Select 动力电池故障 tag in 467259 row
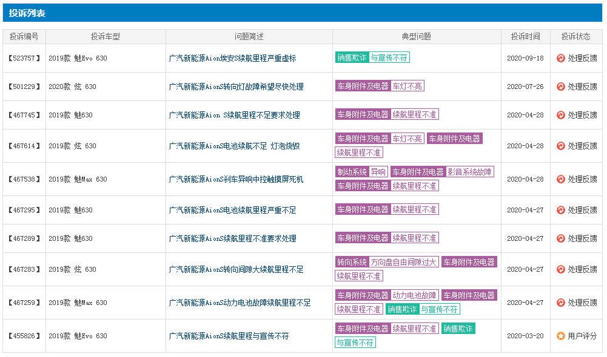 414,295
